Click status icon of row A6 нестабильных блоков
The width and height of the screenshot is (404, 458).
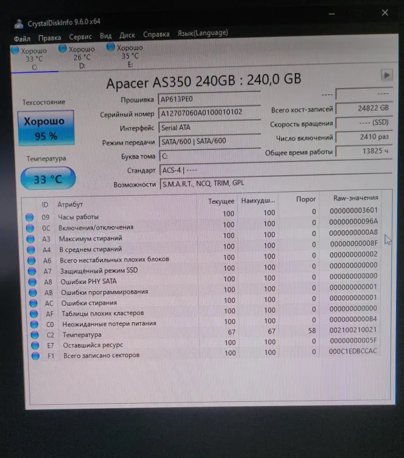click(31, 260)
